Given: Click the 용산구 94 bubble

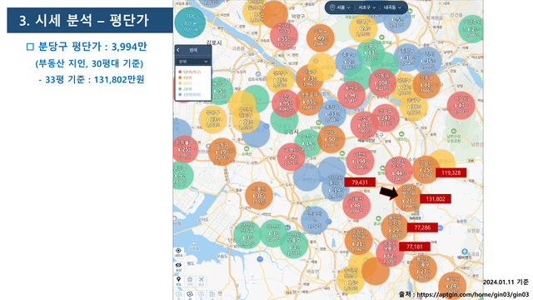Looking at the screenshot, I should [x=351, y=95].
